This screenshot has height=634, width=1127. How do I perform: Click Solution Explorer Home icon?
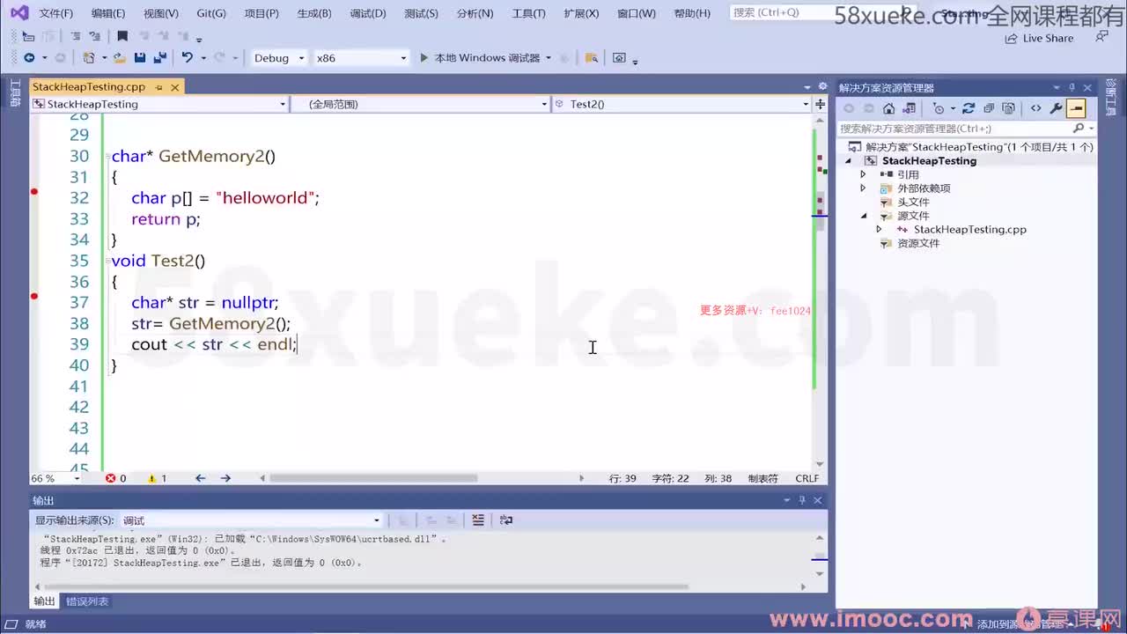click(x=888, y=108)
